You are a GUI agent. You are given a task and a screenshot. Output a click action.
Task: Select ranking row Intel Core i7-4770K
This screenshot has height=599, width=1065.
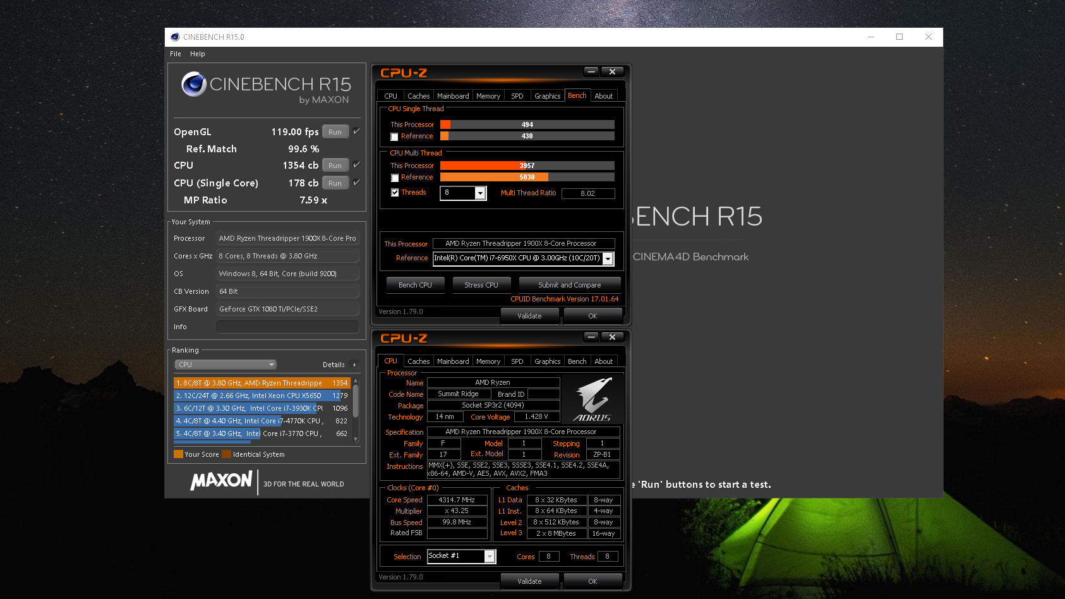click(262, 421)
